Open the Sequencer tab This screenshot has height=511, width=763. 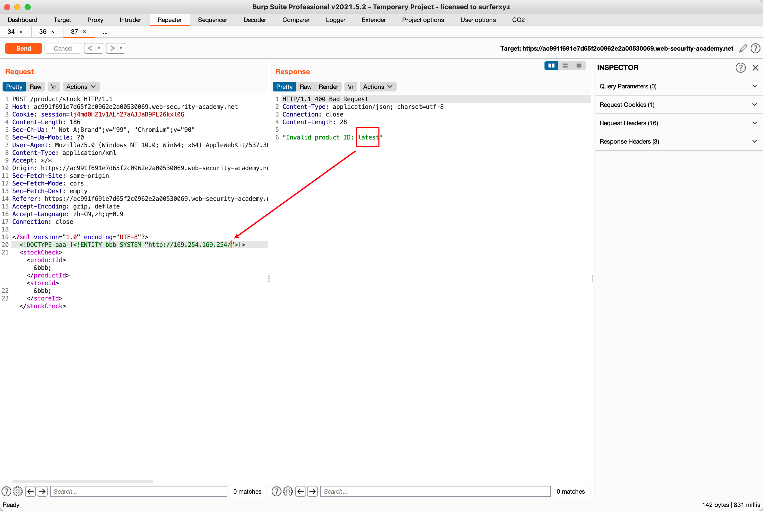click(x=212, y=20)
